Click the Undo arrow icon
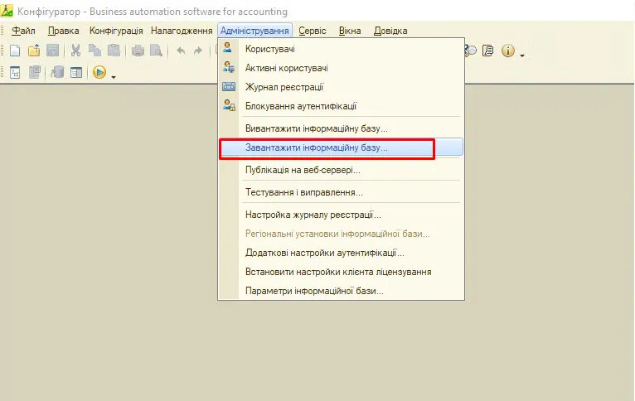 coord(181,51)
